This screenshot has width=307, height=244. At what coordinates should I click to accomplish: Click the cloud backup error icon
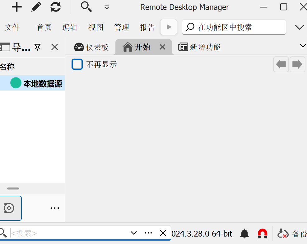283,233
